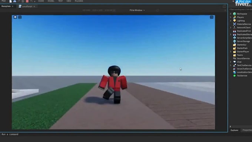This screenshot has width=252, height=142.
Task: Click the NetworkClient icon
Action: click(x=235, y=27)
